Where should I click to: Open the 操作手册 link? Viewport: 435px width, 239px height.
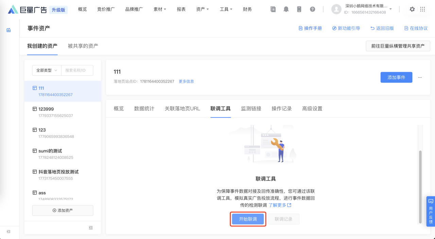point(310,28)
